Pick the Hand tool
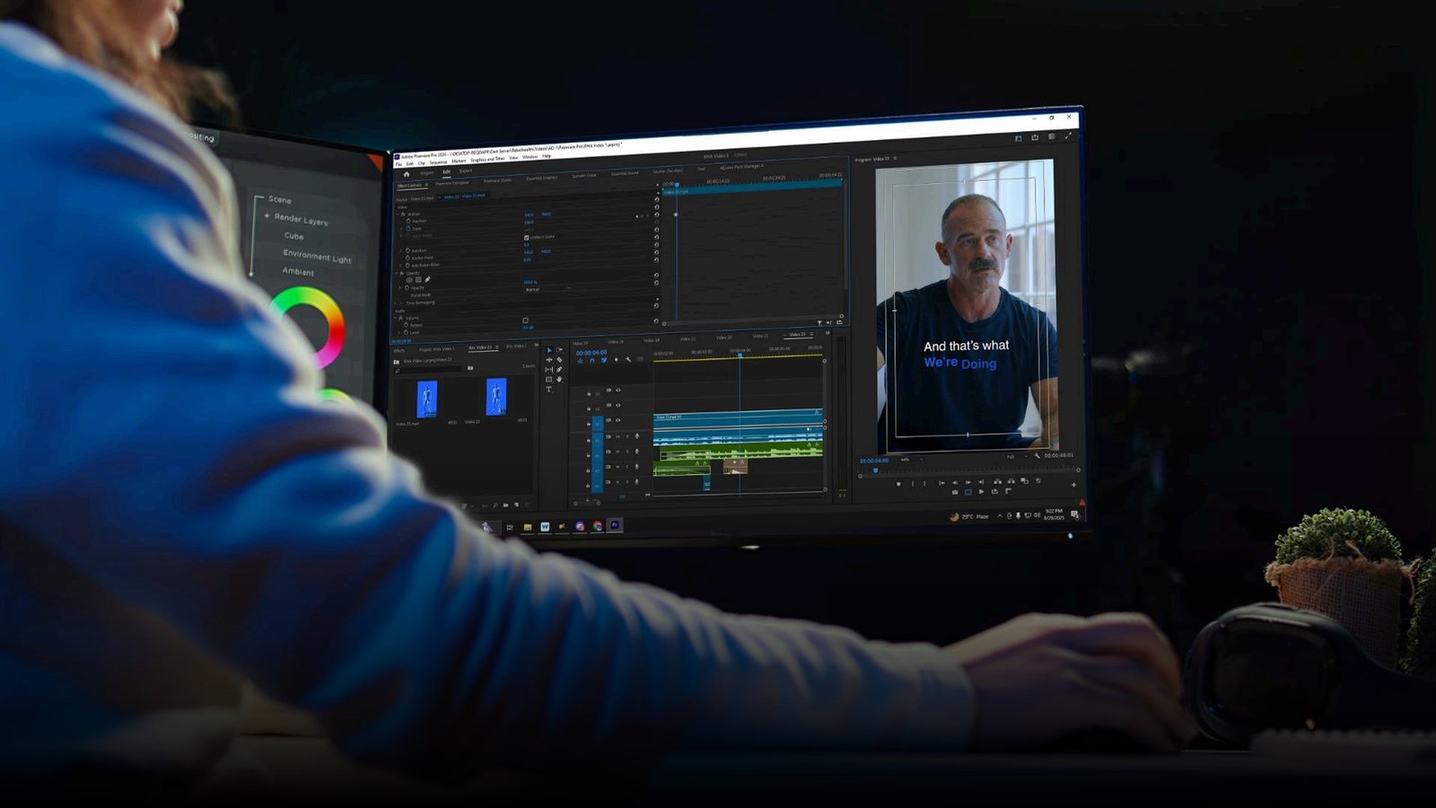This screenshot has height=808, width=1436. 559,379
